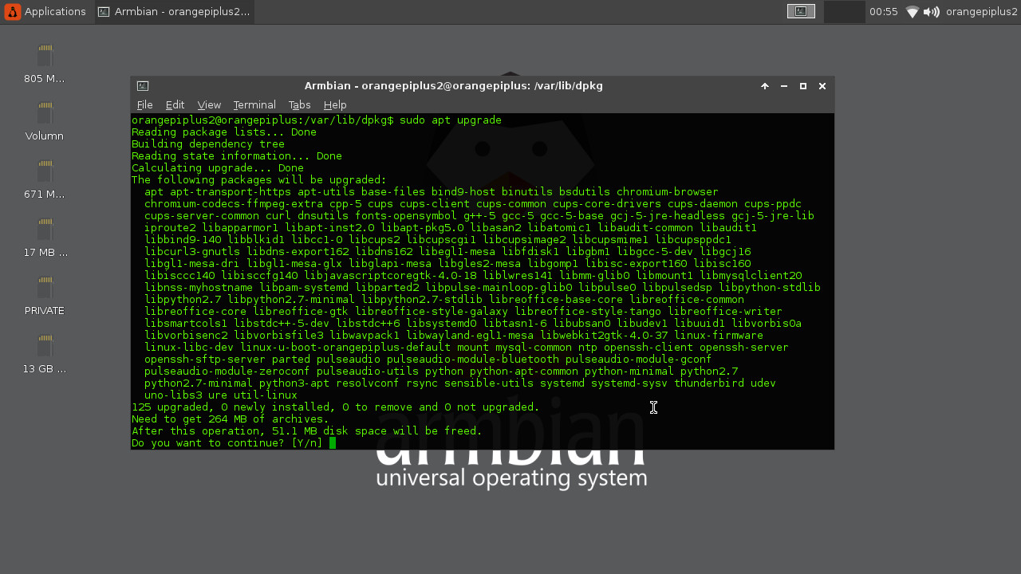Image resolution: width=1021 pixels, height=574 pixels.
Task: Open the volume speaker icon
Action: [931, 12]
